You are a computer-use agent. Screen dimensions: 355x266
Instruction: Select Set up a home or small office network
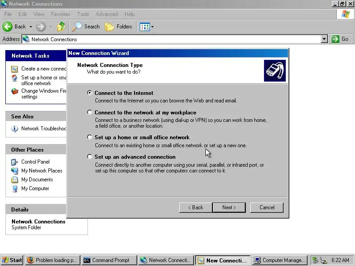[90, 137]
